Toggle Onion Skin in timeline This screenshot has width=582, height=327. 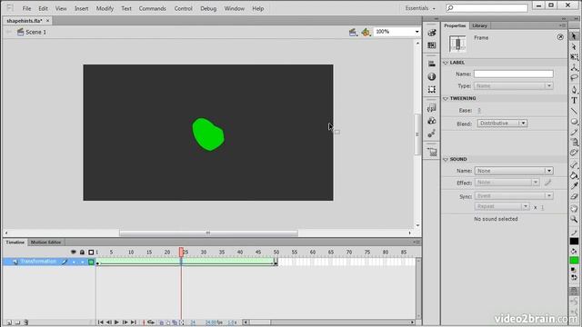point(162,322)
